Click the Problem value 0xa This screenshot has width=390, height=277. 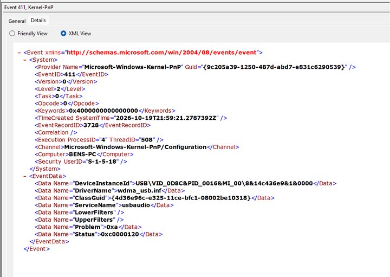click(112, 227)
